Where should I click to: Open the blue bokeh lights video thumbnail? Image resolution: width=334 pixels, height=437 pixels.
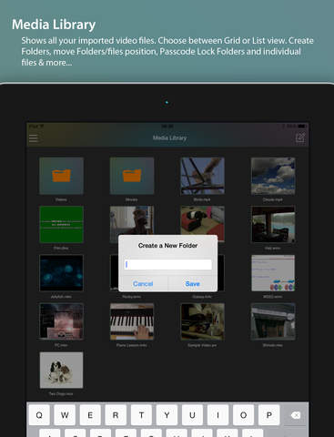pyautogui.click(x=61, y=273)
